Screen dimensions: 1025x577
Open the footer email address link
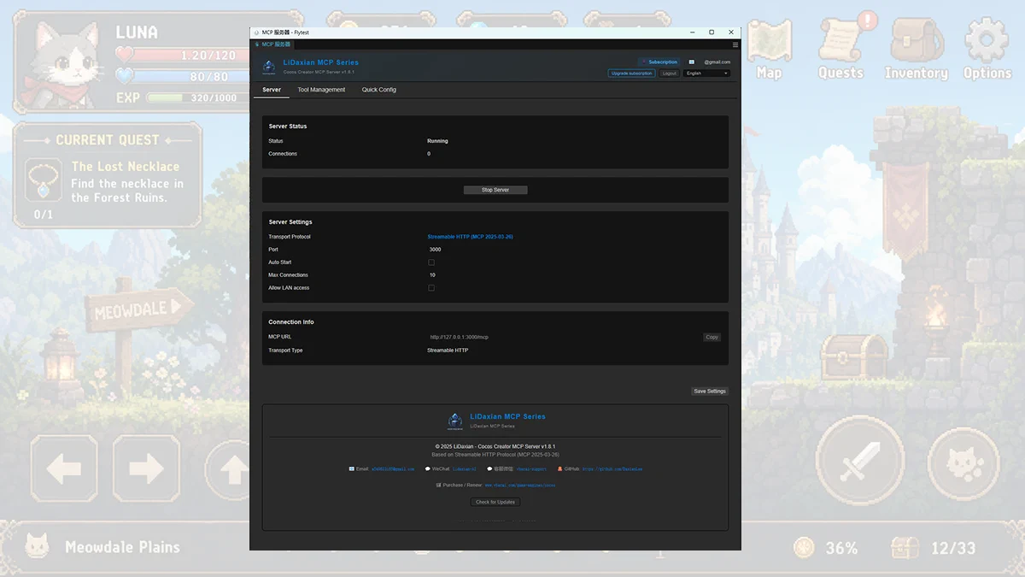point(393,468)
